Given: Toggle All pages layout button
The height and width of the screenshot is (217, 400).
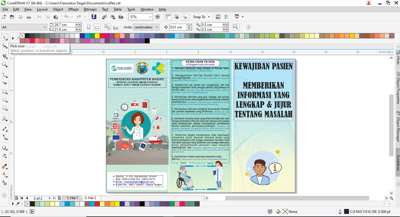Looking at the screenshot, I should (x=107, y=27).
